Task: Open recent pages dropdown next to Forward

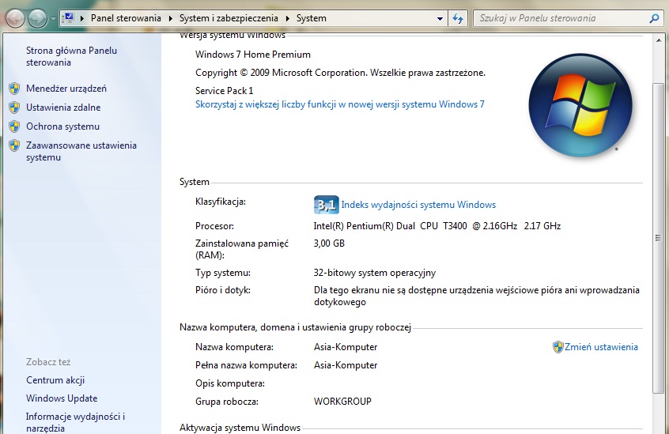Action: (53, 19)
